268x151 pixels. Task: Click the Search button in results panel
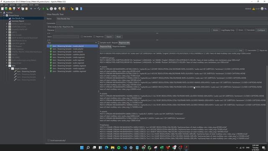(109, 36)
